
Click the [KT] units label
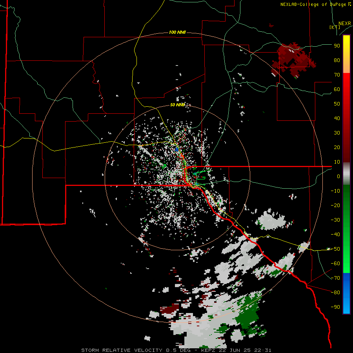[335, 27]
